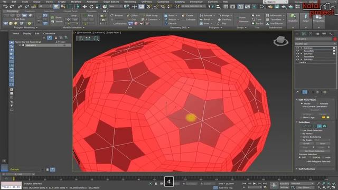Select the Unlink Selection icon
Viewport: 338px width, 190px height.
(27, 7)
